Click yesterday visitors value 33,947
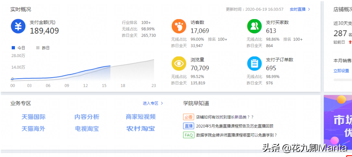The height and width of the screenshot is (157, 352). coord(197,46)
